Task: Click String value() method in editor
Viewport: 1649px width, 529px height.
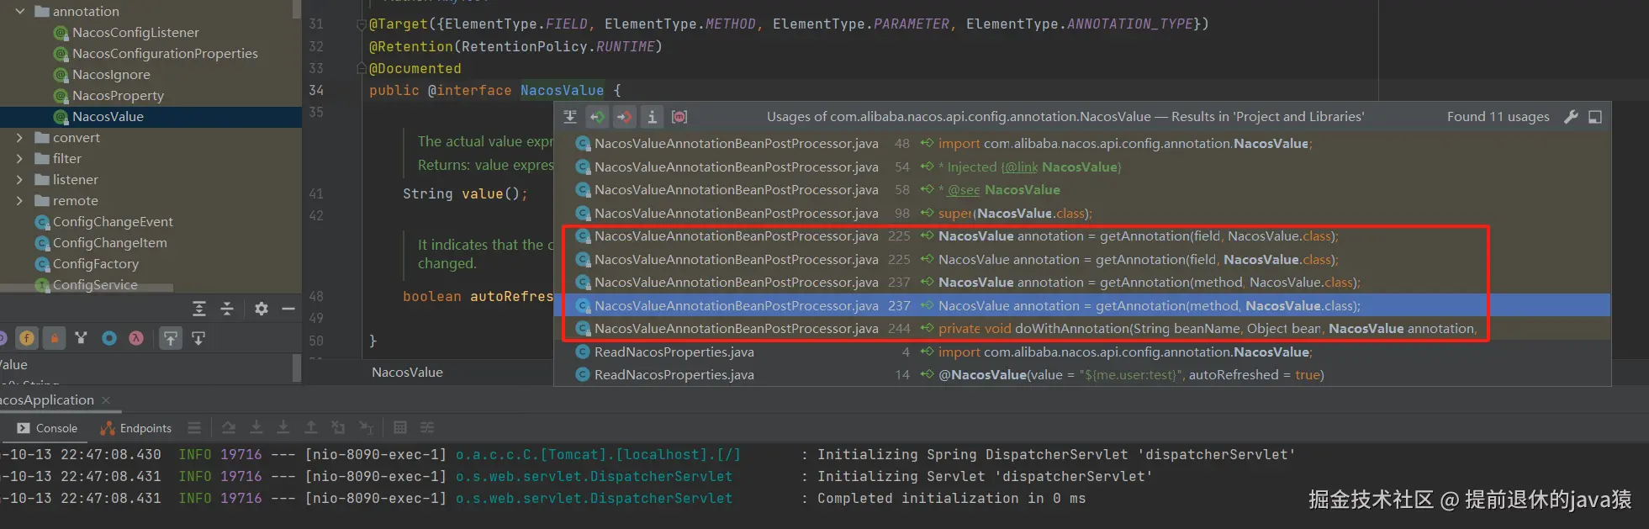Action: click(x=465, y=194)
